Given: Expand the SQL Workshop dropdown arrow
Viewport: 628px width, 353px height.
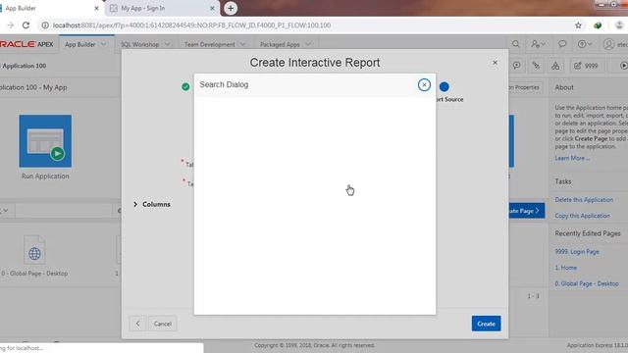Looking at the screenshot, I should 167,44.
